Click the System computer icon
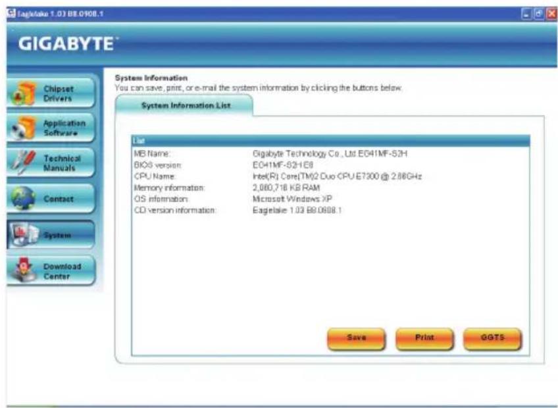This screenshot has width=558, height=408. [24, 235]
